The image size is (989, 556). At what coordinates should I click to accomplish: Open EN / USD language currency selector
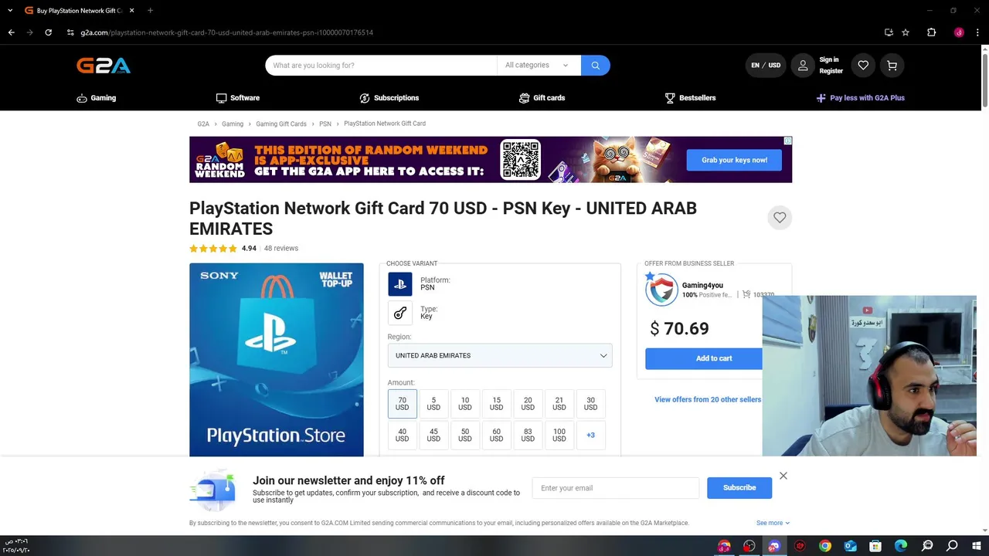766,66
